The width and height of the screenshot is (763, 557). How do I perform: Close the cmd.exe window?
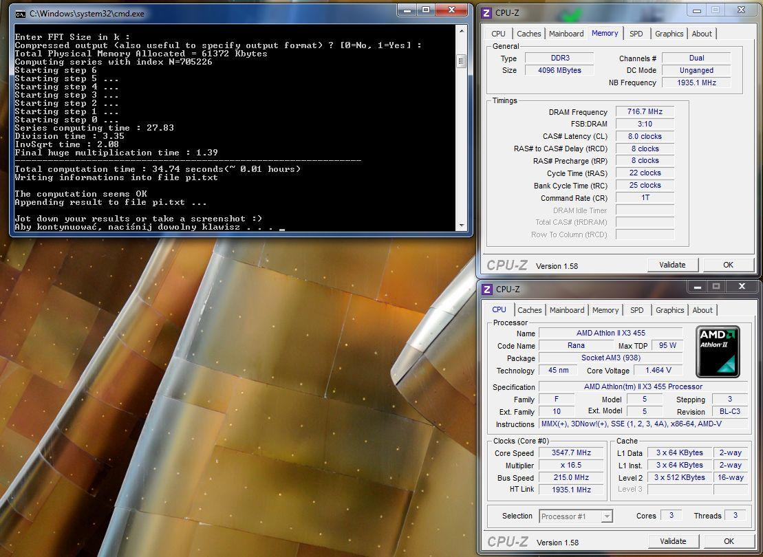pos(451,10)
